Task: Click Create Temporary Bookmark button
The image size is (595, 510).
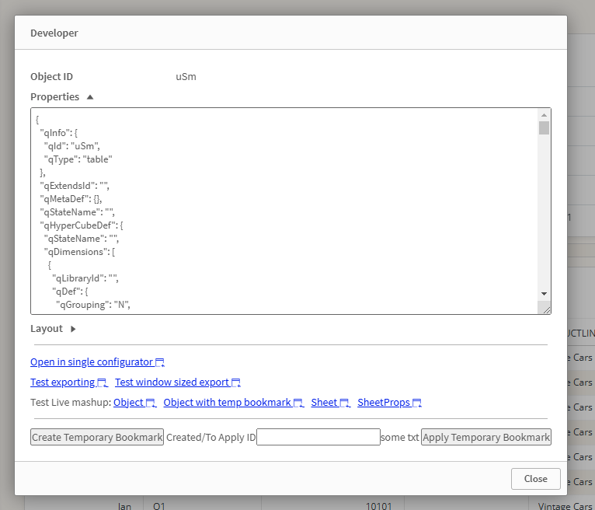Action: tap(97, 437)
